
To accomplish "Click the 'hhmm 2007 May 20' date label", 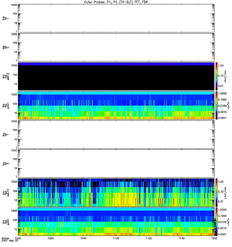I will pos(6,241).
